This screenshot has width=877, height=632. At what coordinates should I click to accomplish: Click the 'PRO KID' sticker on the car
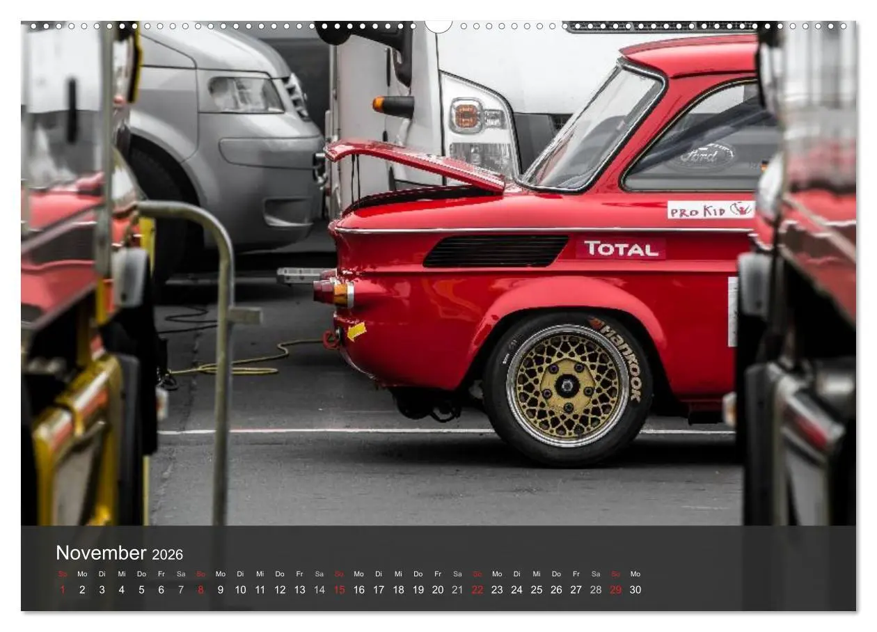point(711,210)
